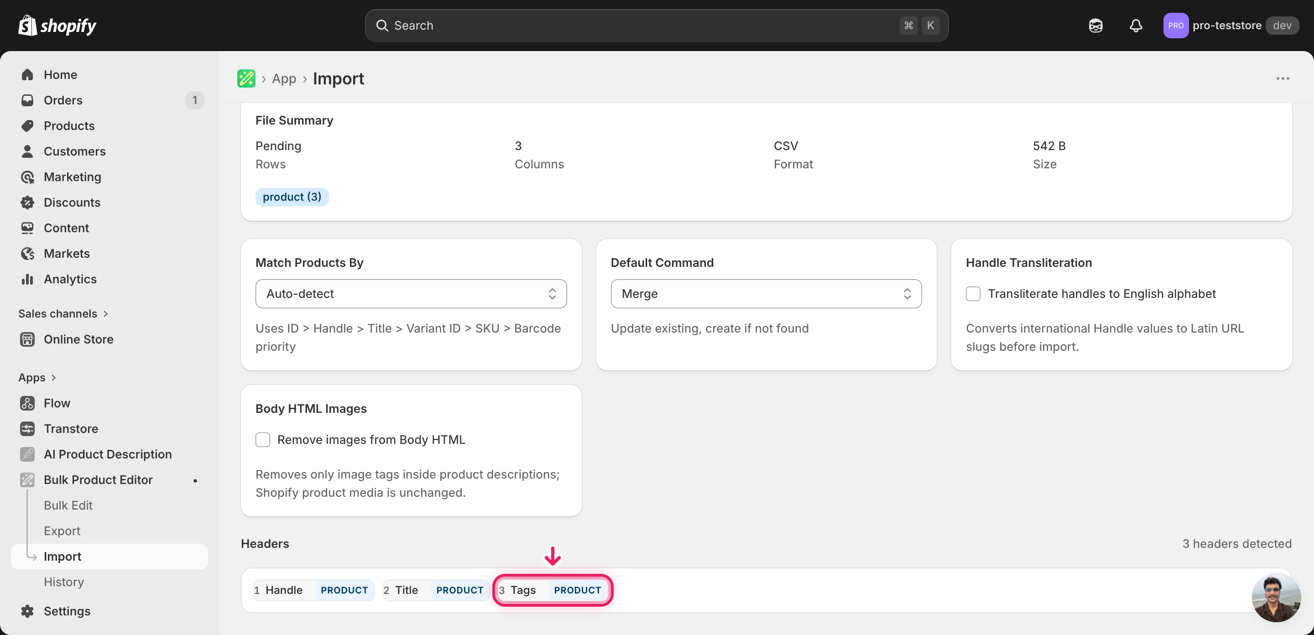Click the search magnifier icon
The height and width of the screenshot is (635, 1314).
coord(382,25)
